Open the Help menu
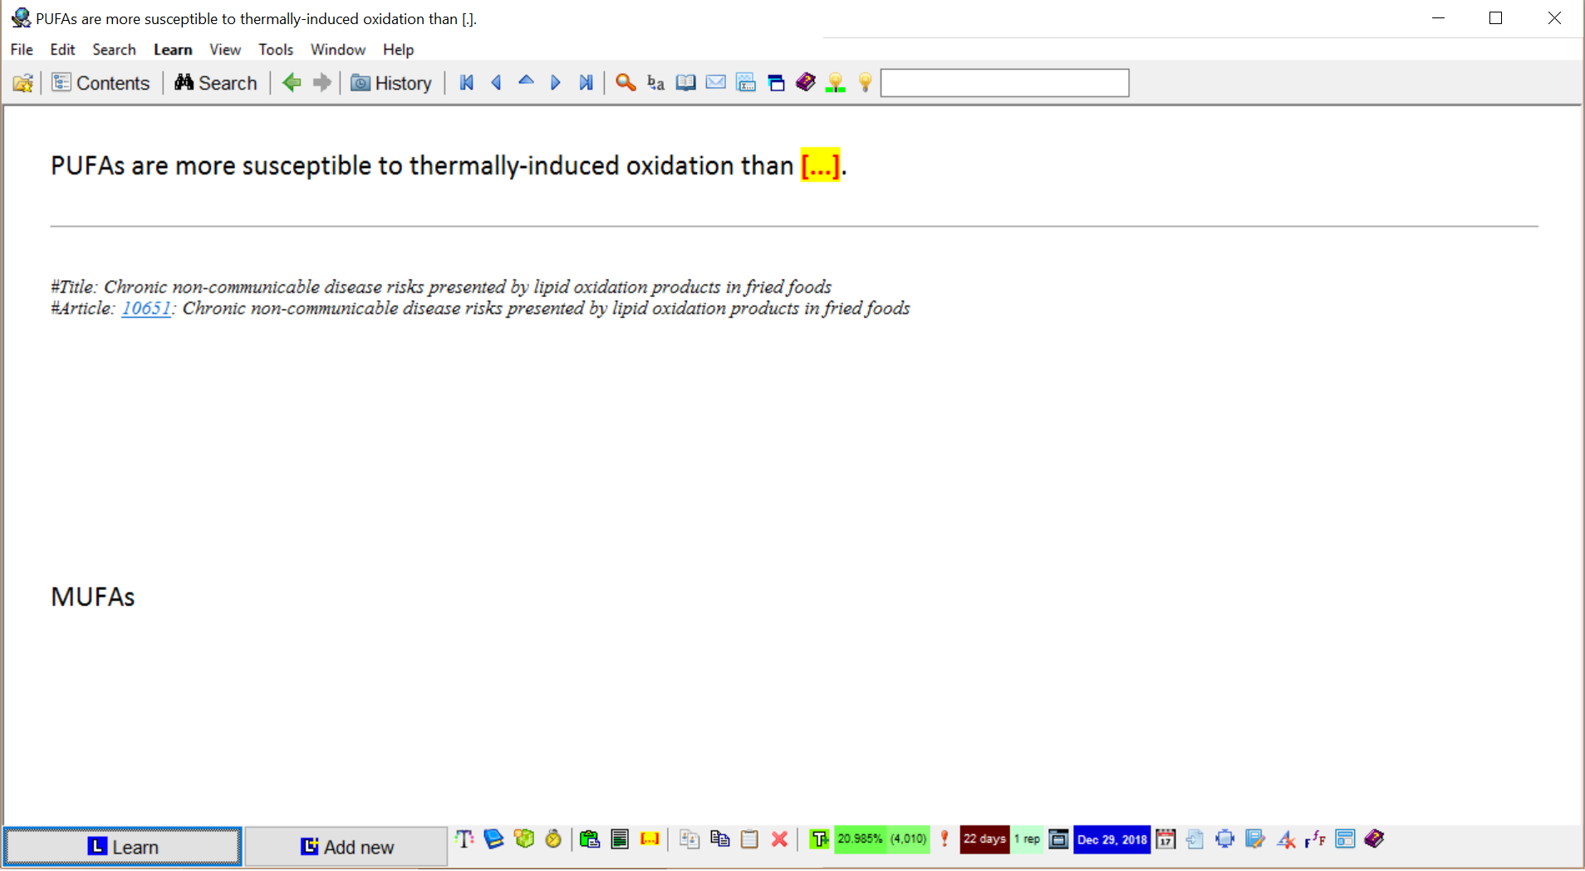The width and height of the screenshot is (1585, 871). (x=398, y=50)
